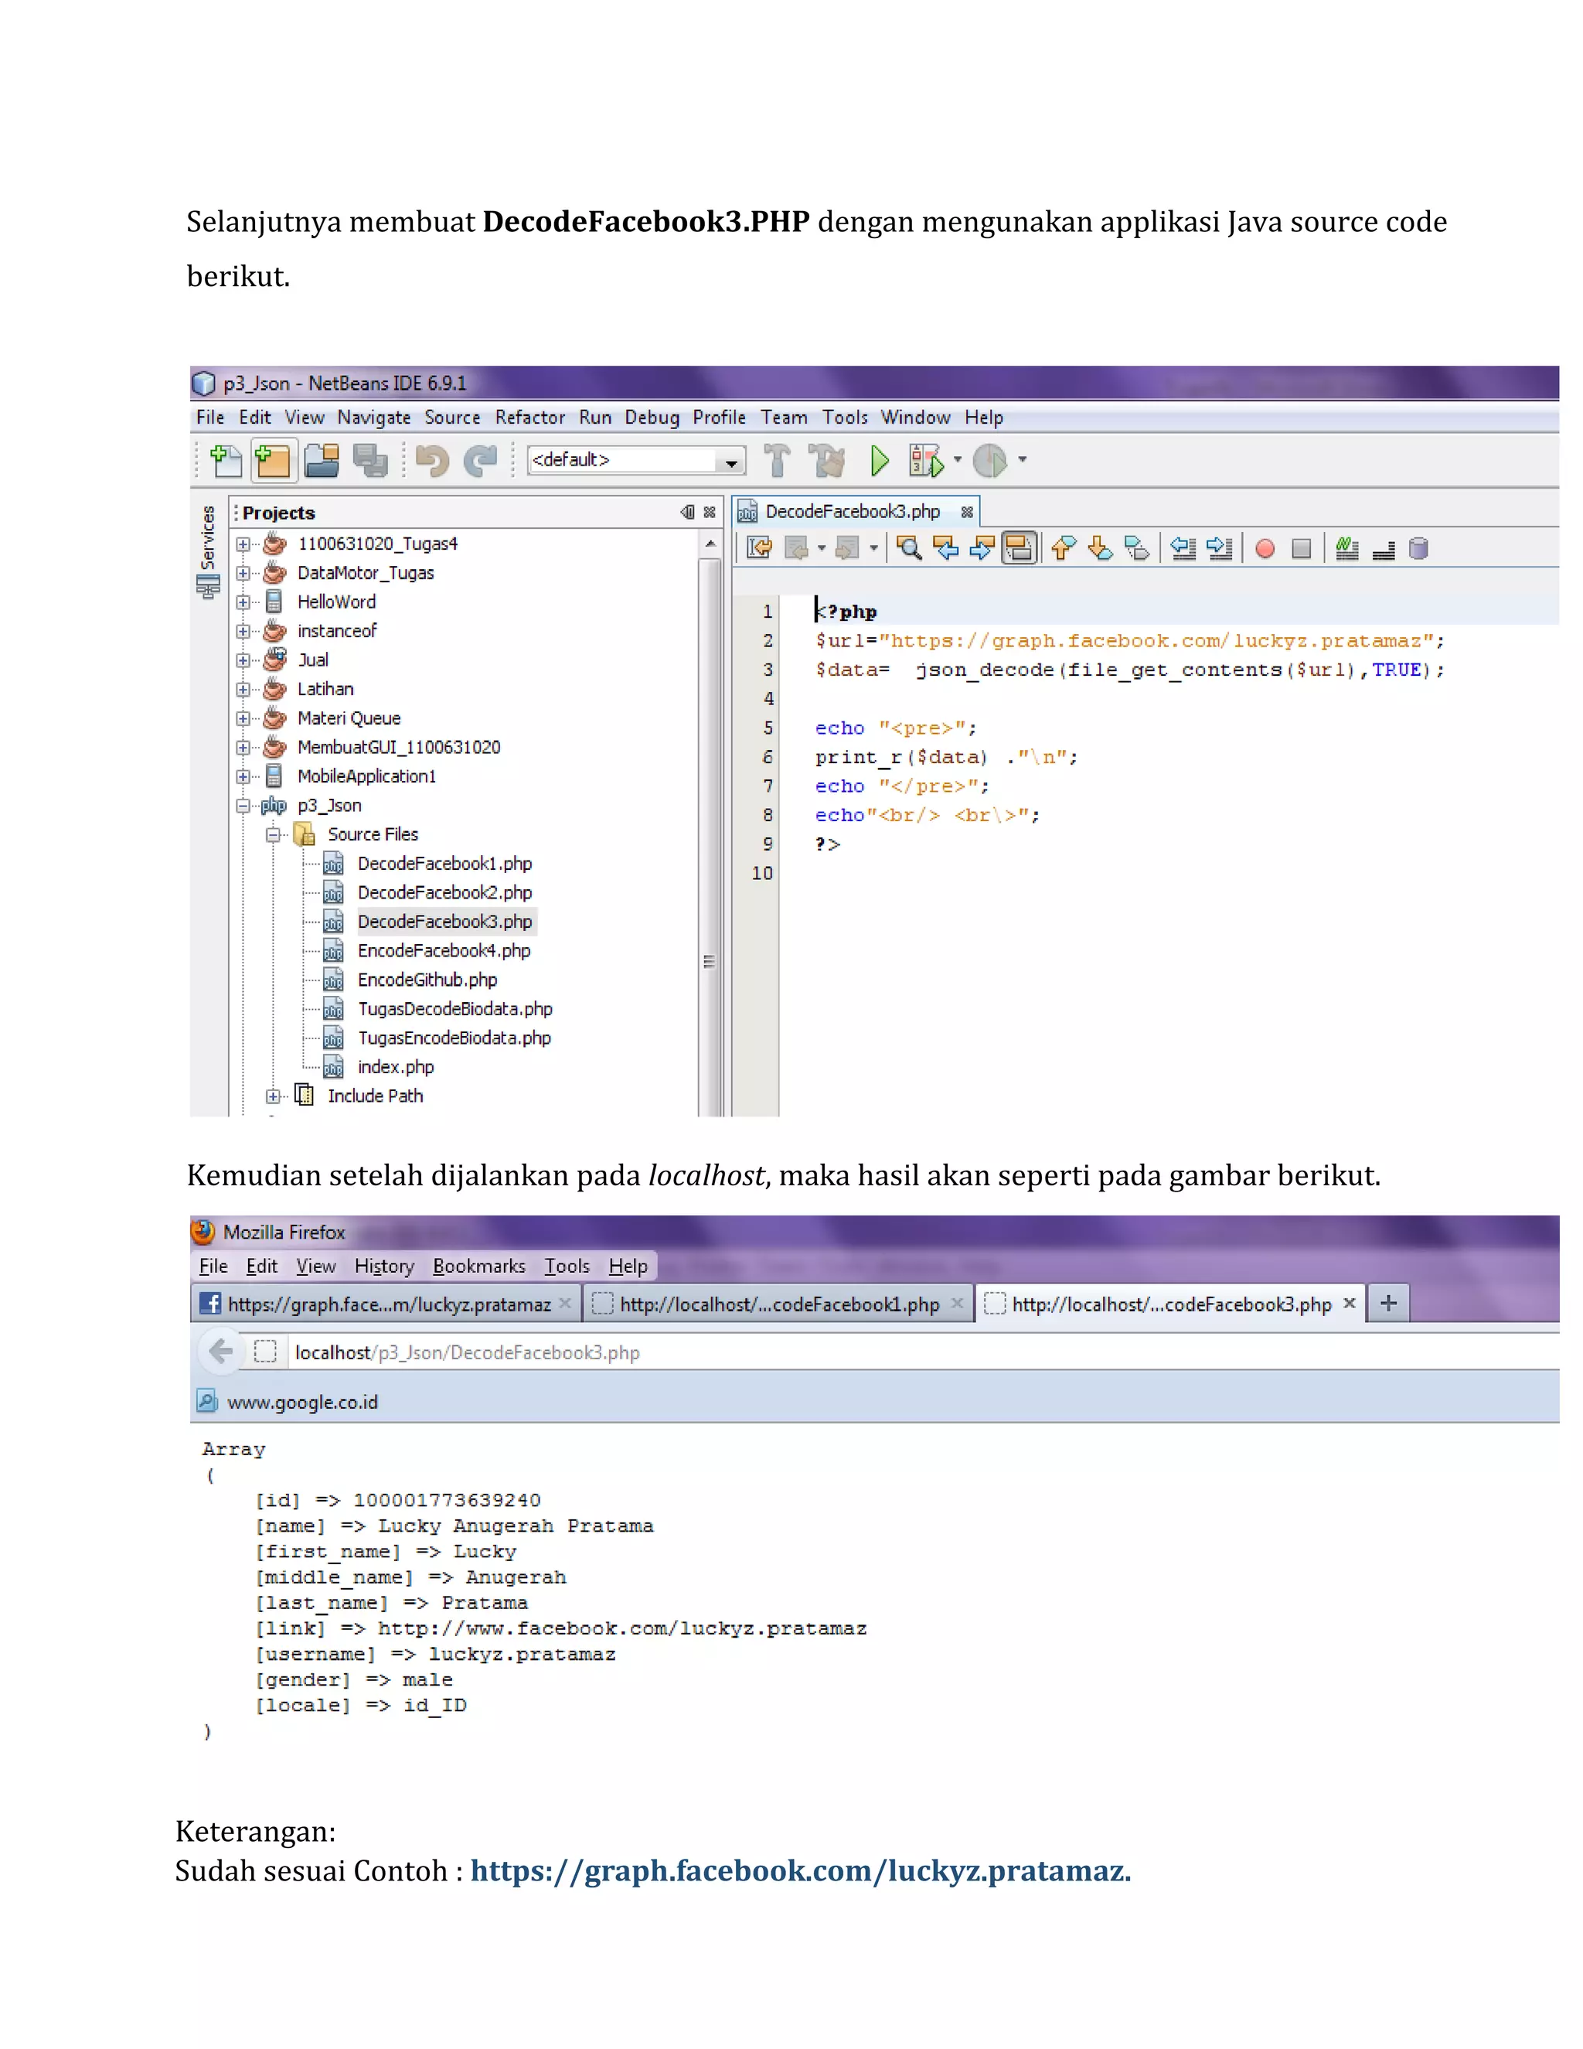This screenshot has width=1583, height=2049.
Task: Expand the HelloWord project node
Action: (x=243, y=602)
